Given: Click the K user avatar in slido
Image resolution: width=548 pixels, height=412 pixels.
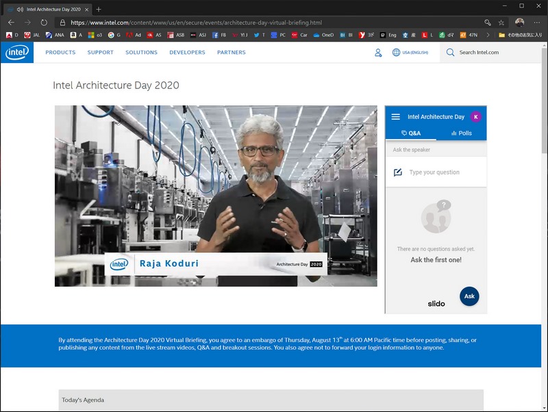Looking at the screenshot, I should coord(475,116).
